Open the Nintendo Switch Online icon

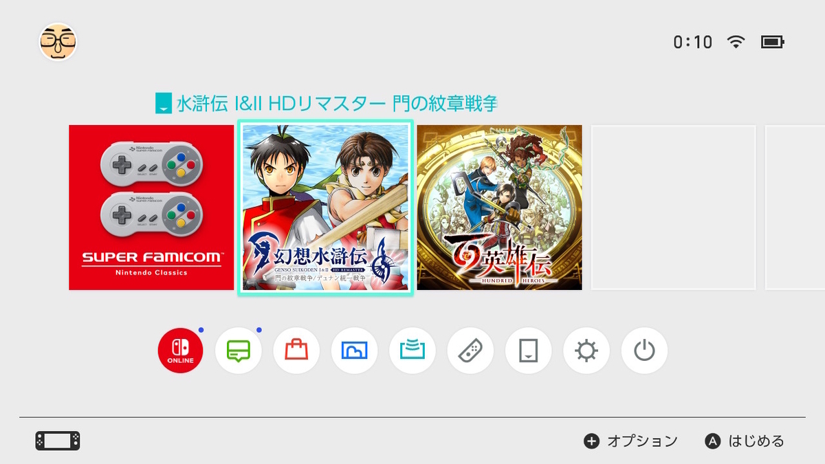pos(180,351)
